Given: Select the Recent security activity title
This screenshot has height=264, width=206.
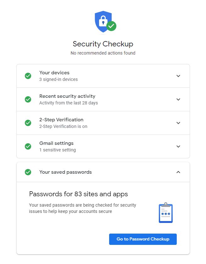Looking at the screenshot, I should 67,96.
